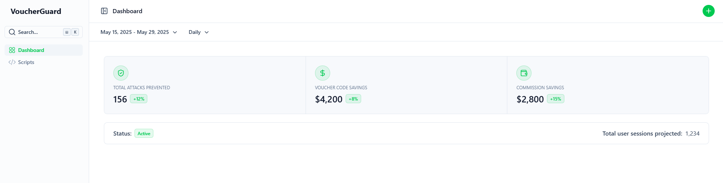Screen dimensions: 723x183
Task: Click the green plus add button
Action: point(708,11)
